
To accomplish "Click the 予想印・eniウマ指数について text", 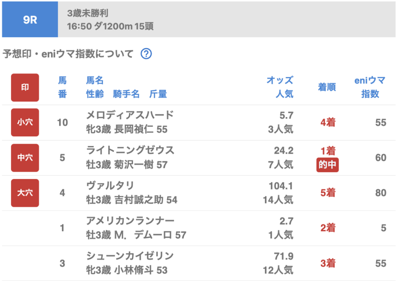I will [x=68, y=54].
